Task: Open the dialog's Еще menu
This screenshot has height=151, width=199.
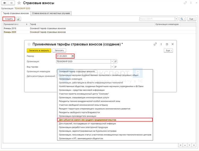Action: [x=168, y=50]
